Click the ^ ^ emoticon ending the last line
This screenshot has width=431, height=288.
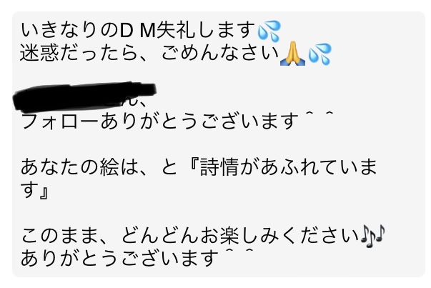(x=238, y=251)
